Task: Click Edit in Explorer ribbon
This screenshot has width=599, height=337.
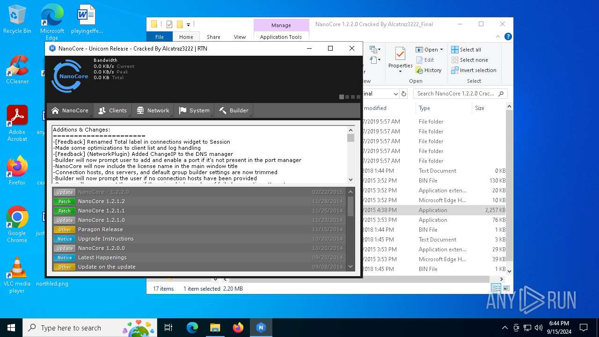Action: coord(425,60)
